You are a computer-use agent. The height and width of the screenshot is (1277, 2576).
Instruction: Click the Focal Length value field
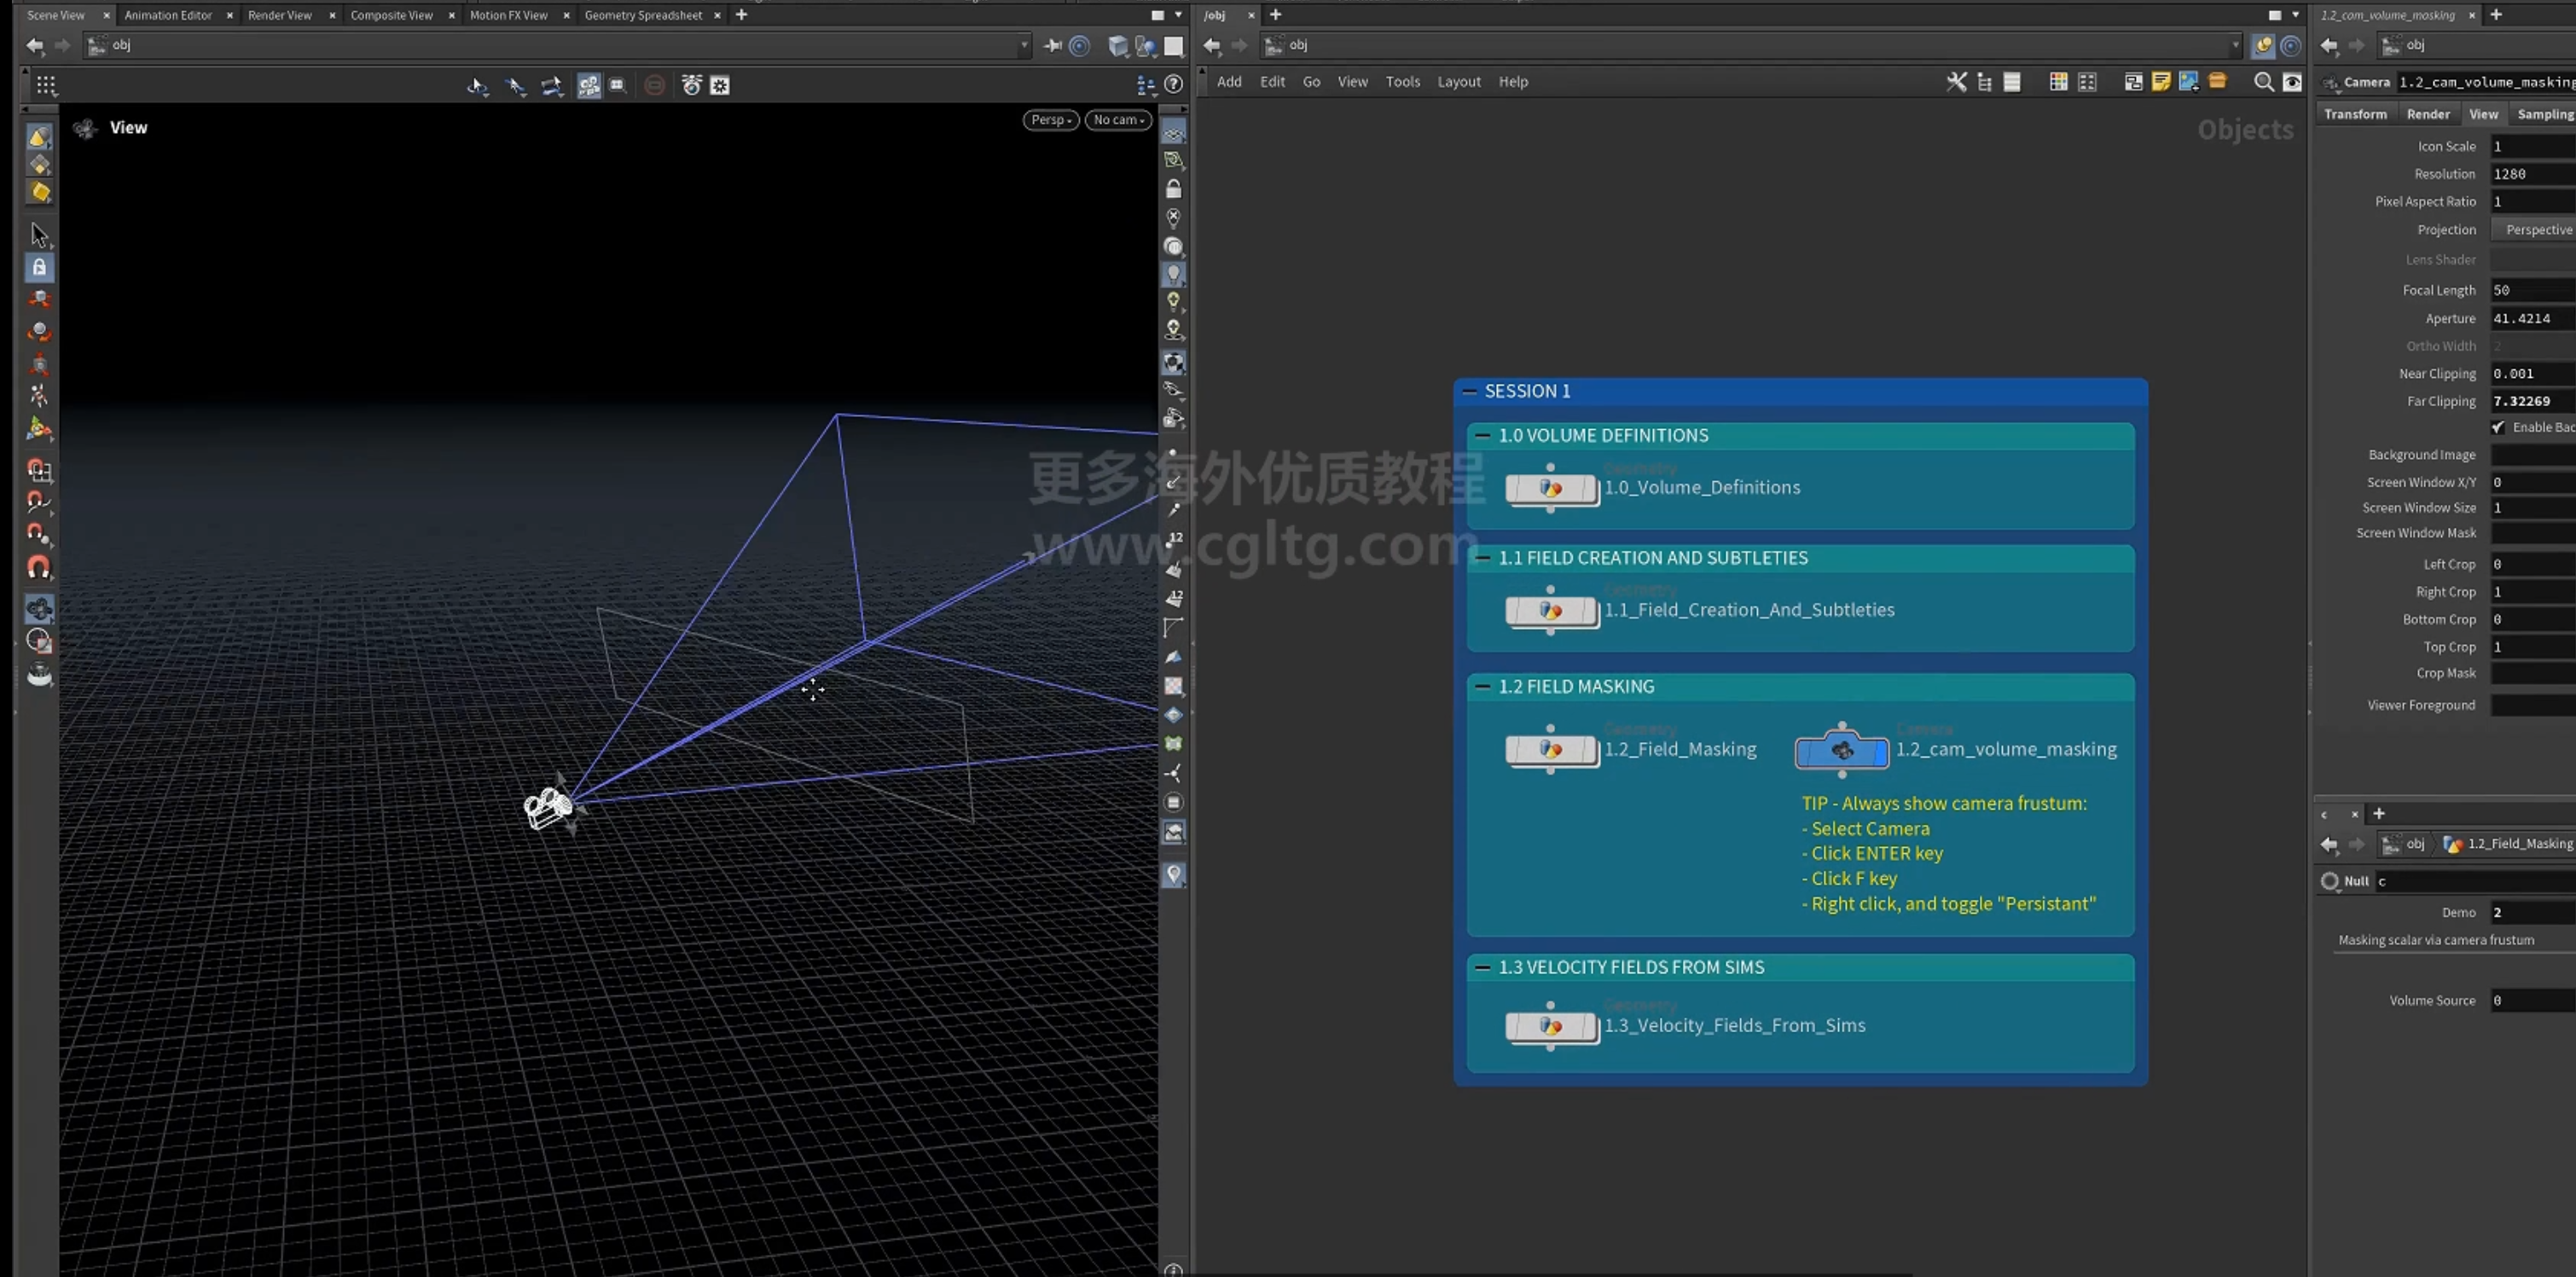pos(2532,290)
